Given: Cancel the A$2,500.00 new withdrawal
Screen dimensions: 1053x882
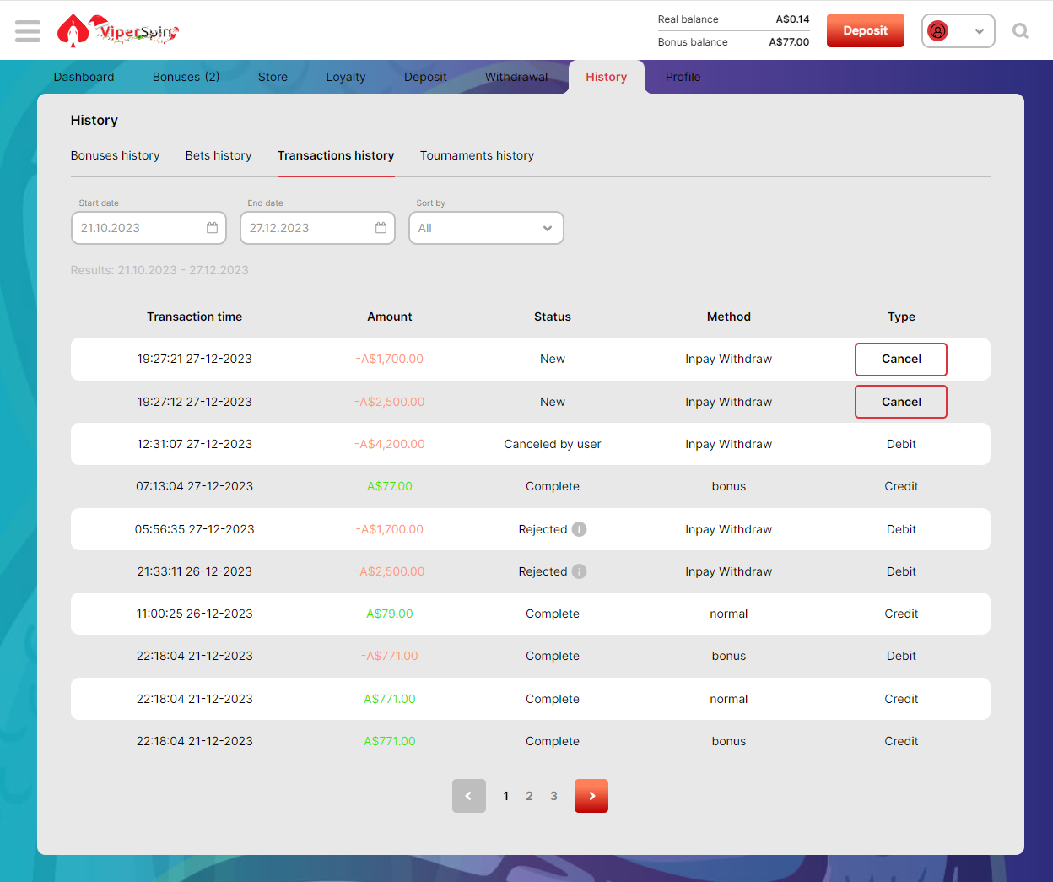Looking at the screenshot, I should tap(900, 402).
